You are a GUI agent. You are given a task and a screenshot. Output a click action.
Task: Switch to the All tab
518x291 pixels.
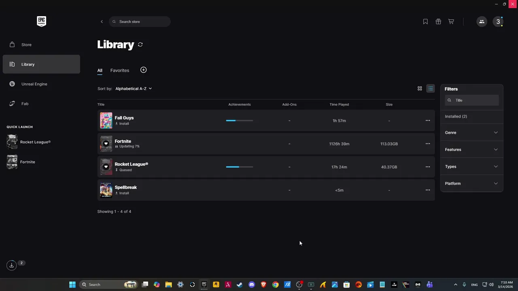pyautogui.click(x=100, y=70)
